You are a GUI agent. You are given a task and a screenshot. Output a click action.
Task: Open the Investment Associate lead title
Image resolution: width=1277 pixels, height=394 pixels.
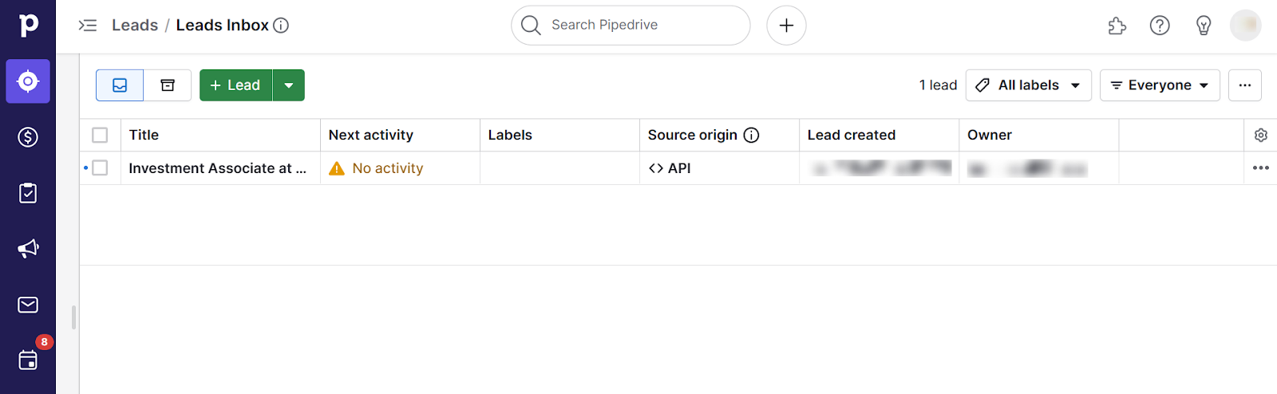coord(217,168)
